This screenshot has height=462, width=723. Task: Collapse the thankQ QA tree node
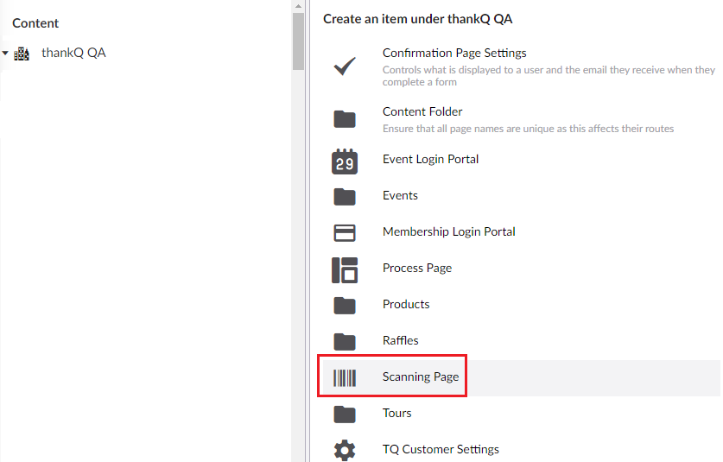[5, 54]
